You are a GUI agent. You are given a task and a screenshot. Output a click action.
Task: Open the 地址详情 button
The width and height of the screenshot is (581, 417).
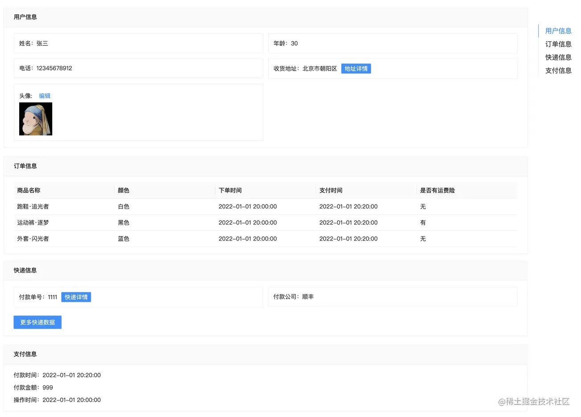[x=356, y=69]
